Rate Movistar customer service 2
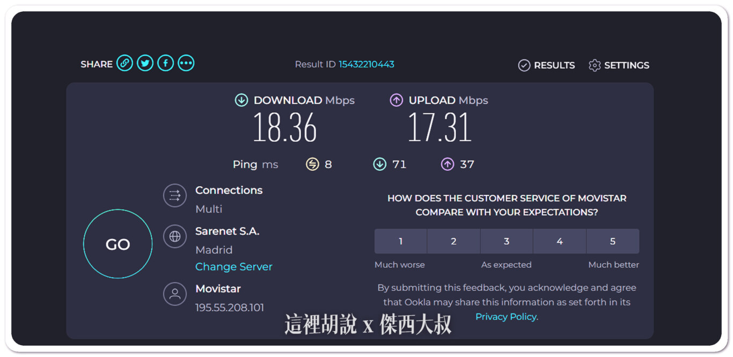The height and width of the screenshot is (357, 733). click(453, 242)
